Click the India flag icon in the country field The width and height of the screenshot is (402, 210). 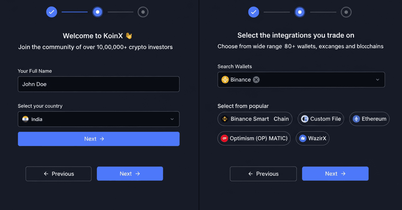pyautogui.click(x=25, y=119)
